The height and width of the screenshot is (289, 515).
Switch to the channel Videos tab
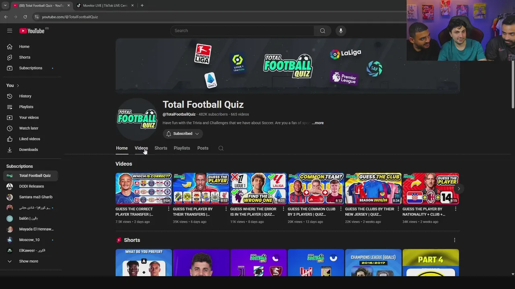(x=141, y=148)
